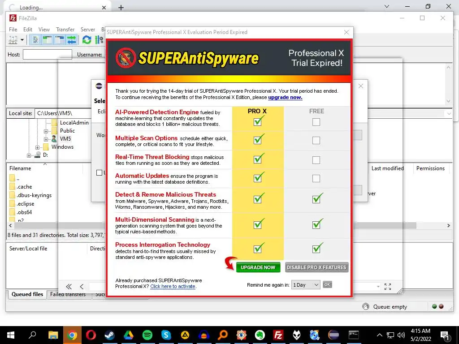Click the right arrow of horizontal scrollbar
459x344 pixels.
pyautogui.click(x=448, y=226)
